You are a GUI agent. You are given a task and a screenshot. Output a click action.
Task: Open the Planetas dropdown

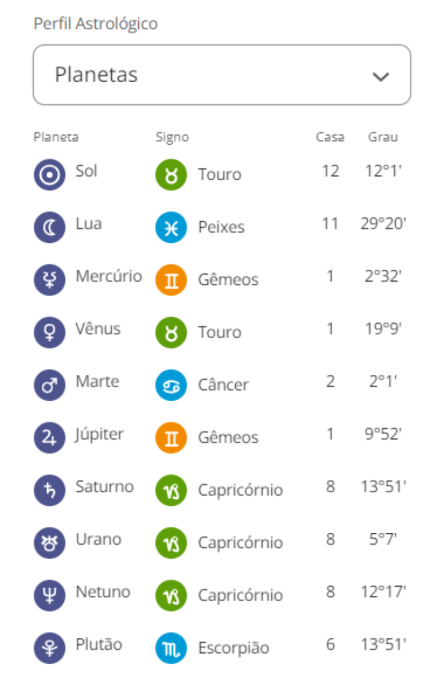coord(221,75)
